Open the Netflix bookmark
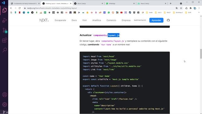Image resolution: width=202 pixels, height=114 pixels. point(20,13)
